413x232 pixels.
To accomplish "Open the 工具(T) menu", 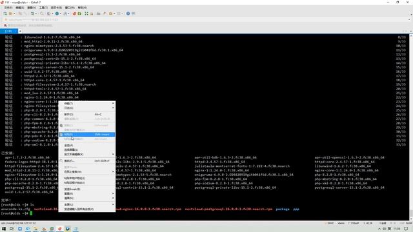I will [x=43, y=8].
